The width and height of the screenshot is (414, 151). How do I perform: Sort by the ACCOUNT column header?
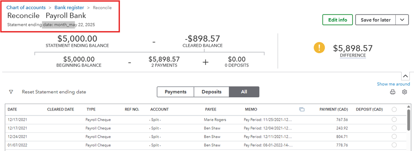pyautogui.click(x=159, y=109)
